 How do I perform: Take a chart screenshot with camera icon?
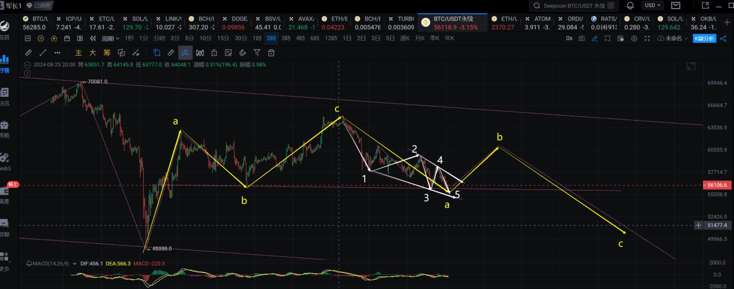point(581,38)
